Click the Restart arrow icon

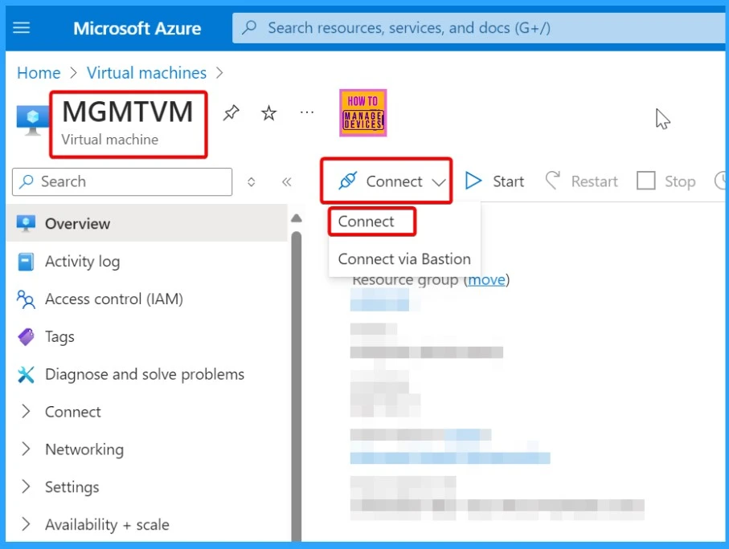point(553,181)
